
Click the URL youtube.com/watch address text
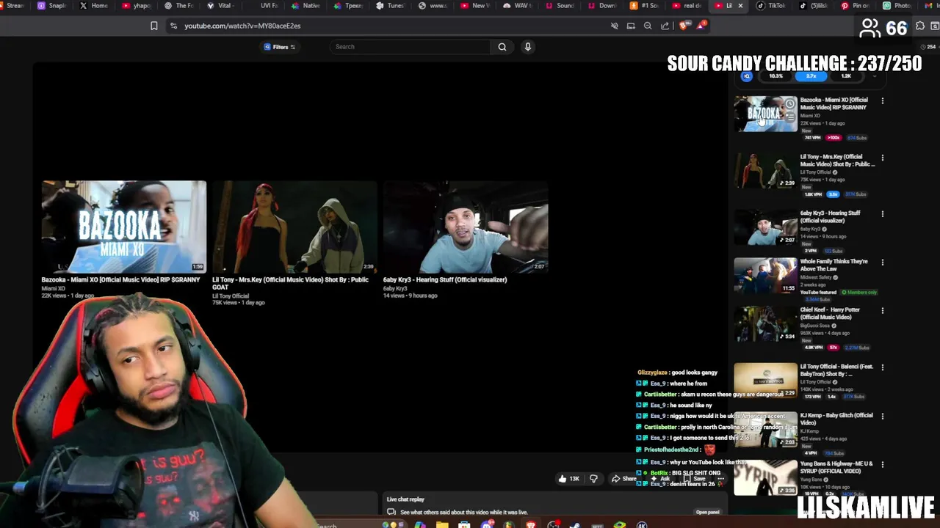(x=242, y=26)
